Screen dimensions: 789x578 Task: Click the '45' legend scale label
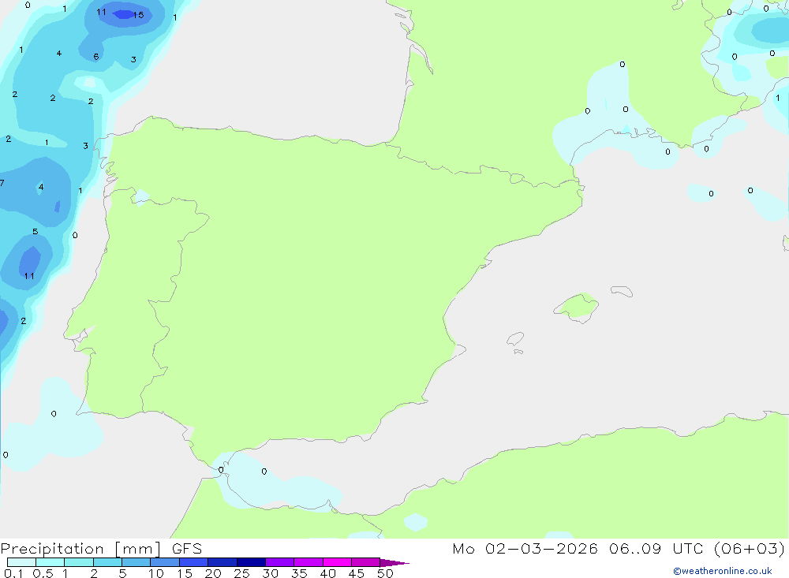click(357, 573)
